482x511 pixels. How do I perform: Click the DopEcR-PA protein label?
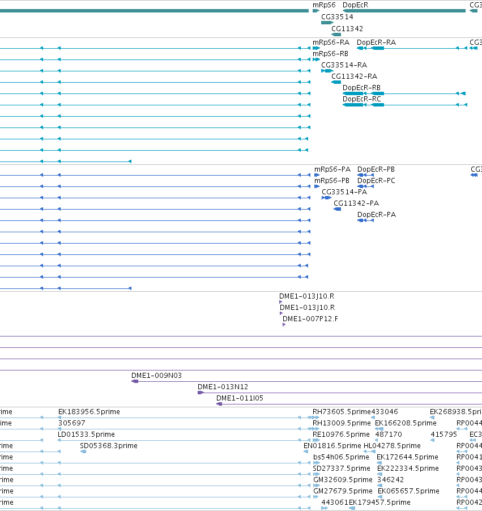coord(377,215)
